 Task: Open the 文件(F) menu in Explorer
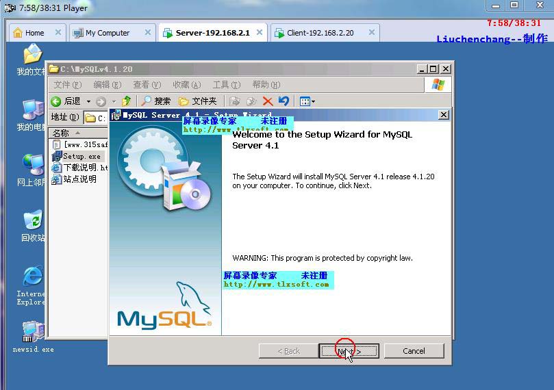pyautogui.click(x=68, y=85)
